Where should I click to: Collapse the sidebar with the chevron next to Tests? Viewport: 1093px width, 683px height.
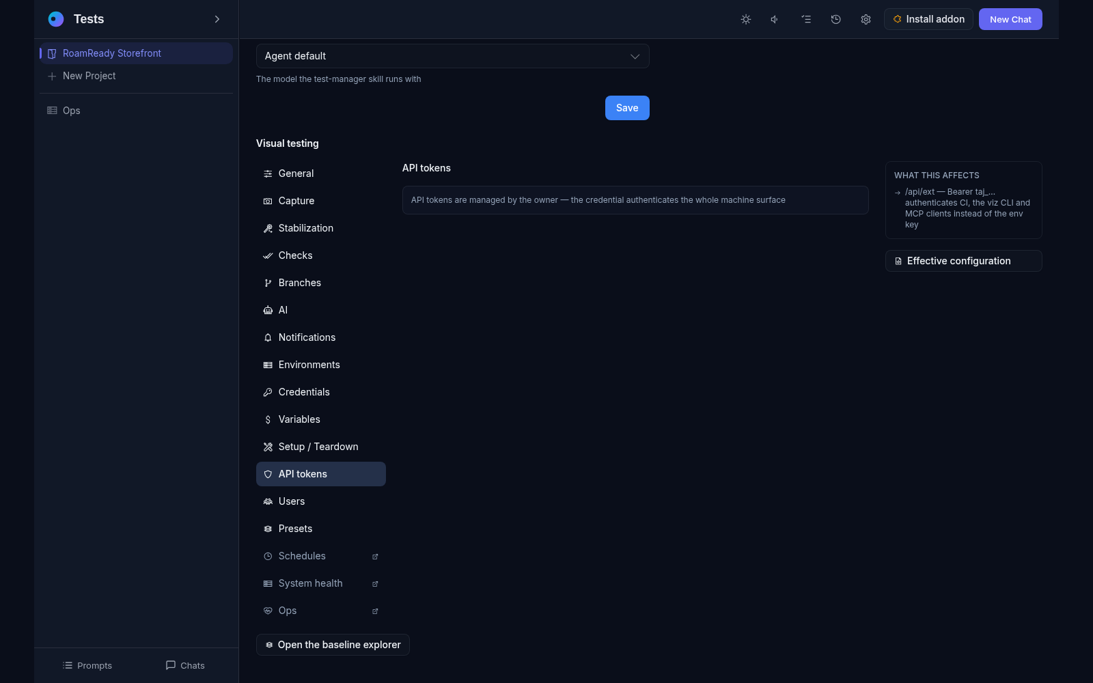(x=217, y=19)
